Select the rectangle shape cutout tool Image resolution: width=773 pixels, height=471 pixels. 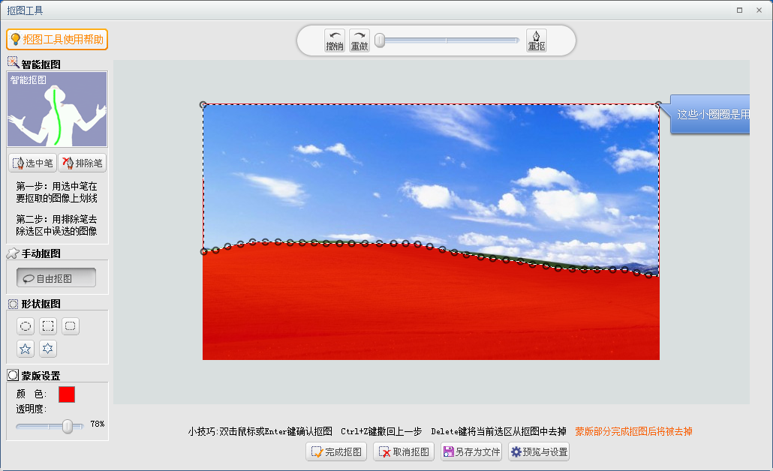click(x=48, y=326)
